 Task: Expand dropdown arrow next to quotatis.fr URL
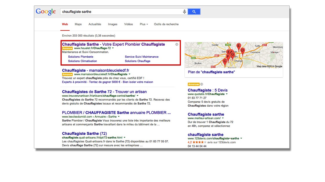pyautogui.click(x=227, y=94)
